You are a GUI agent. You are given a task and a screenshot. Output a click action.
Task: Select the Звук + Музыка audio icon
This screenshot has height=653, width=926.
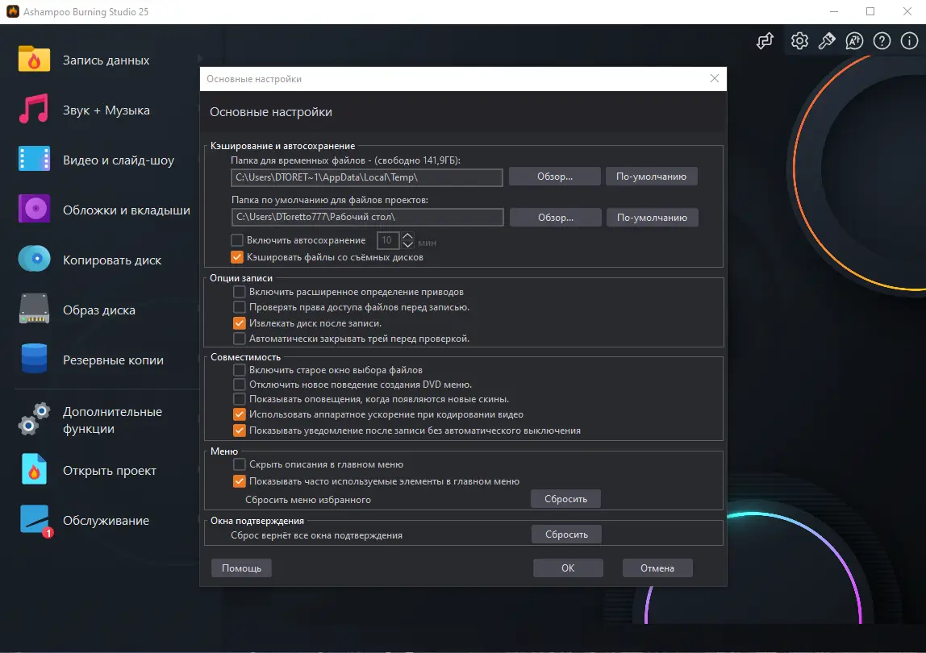32,109
